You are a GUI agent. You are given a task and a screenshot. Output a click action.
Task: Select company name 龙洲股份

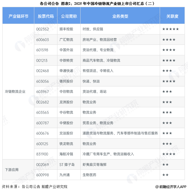(x=66, y=102)
